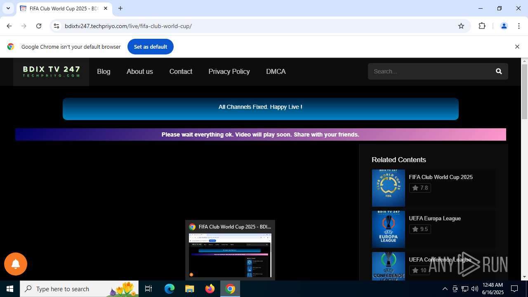528x297 pixels.
Task: Bookmark this page with the star icon
Action: tap(461, 26)
